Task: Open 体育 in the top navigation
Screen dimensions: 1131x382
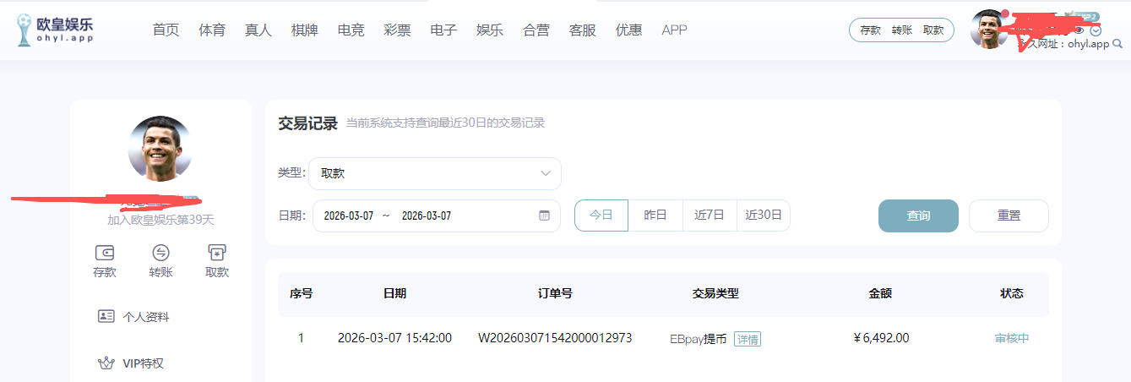Action: (212, 30)
